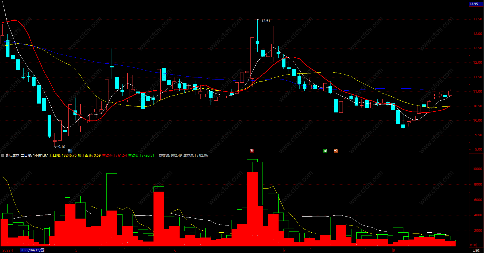Click the 二日线: 14481.87 value

pos(34,155)
